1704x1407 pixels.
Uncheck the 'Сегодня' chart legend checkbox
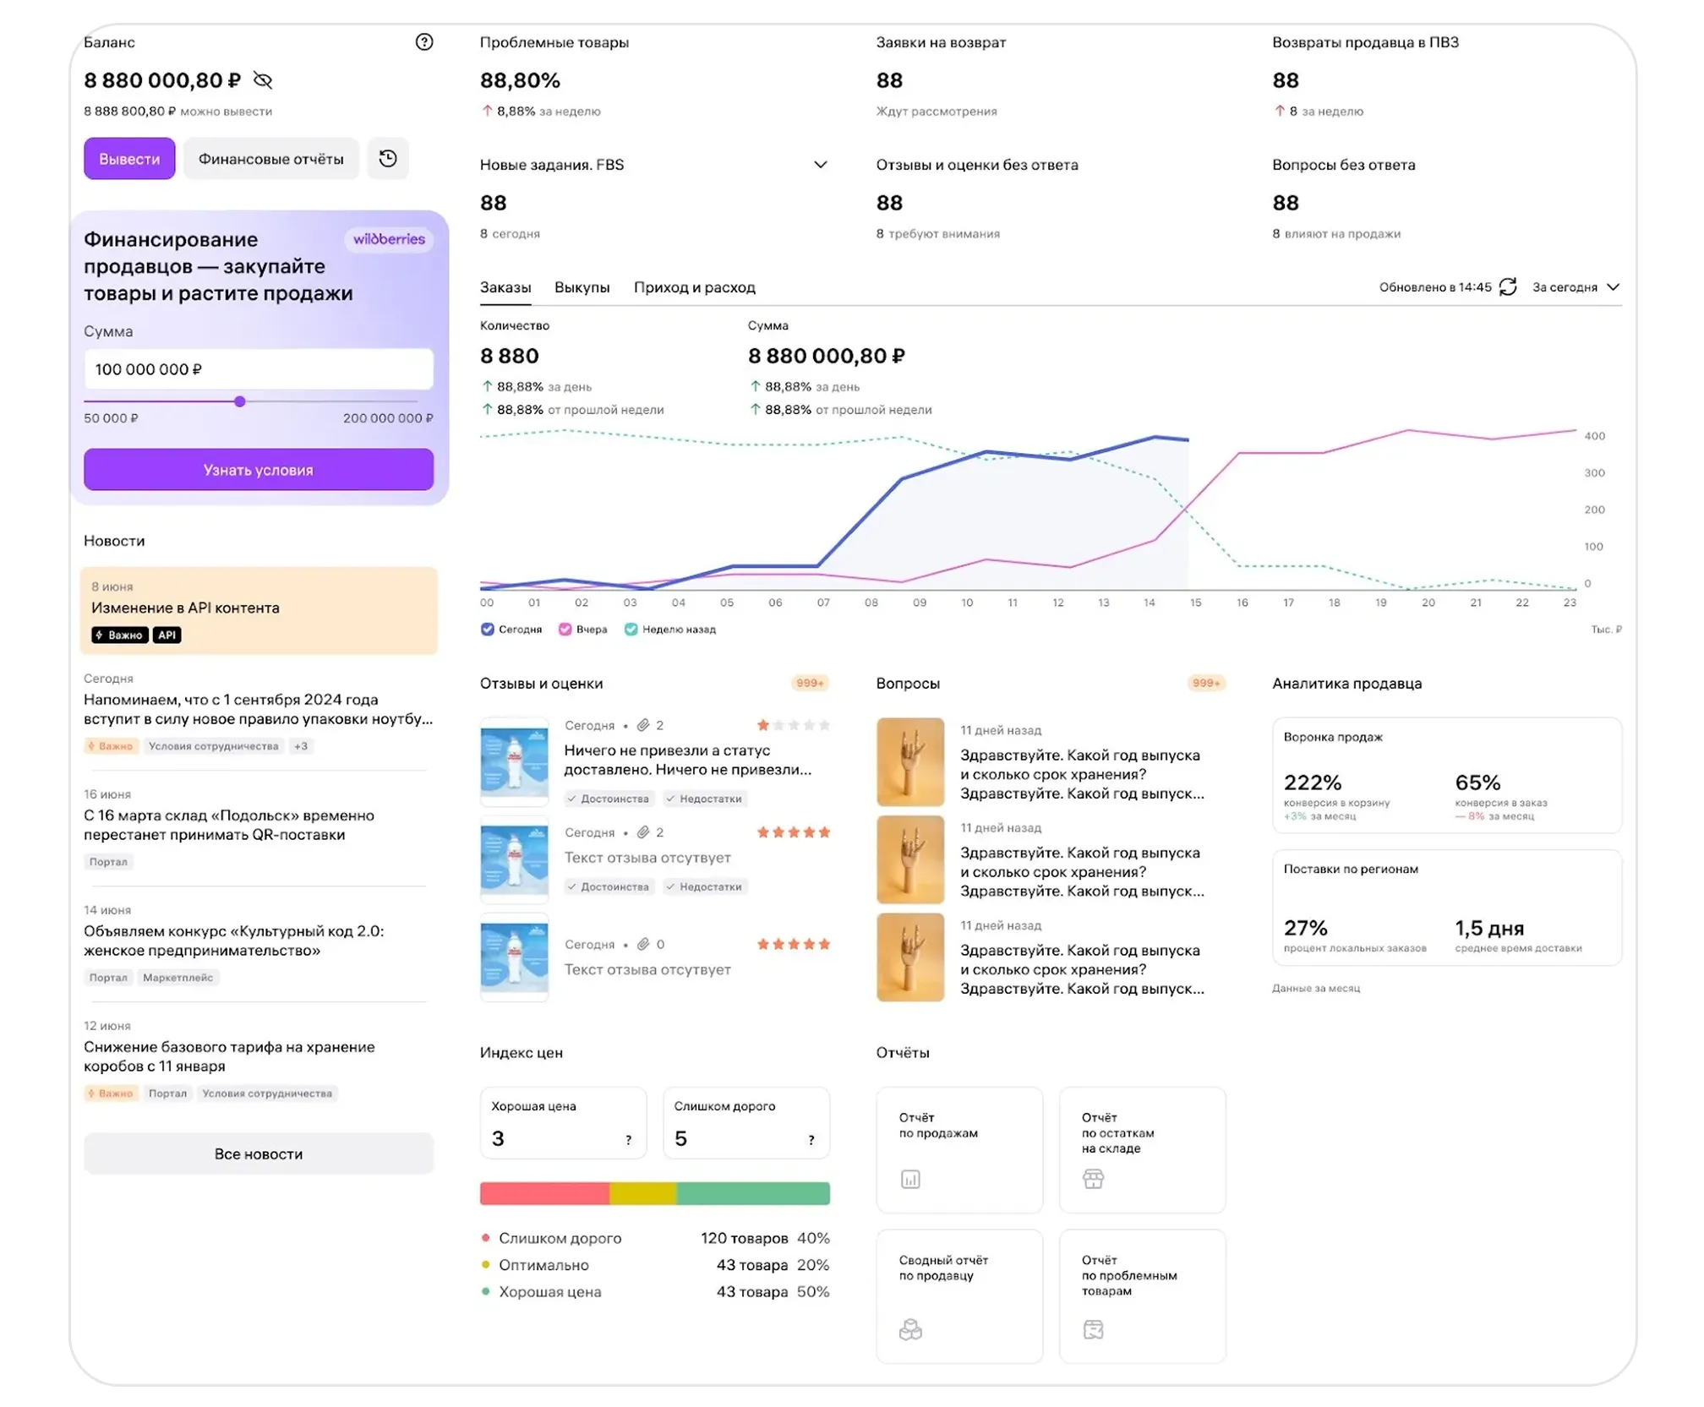click(x=488, y=629)
